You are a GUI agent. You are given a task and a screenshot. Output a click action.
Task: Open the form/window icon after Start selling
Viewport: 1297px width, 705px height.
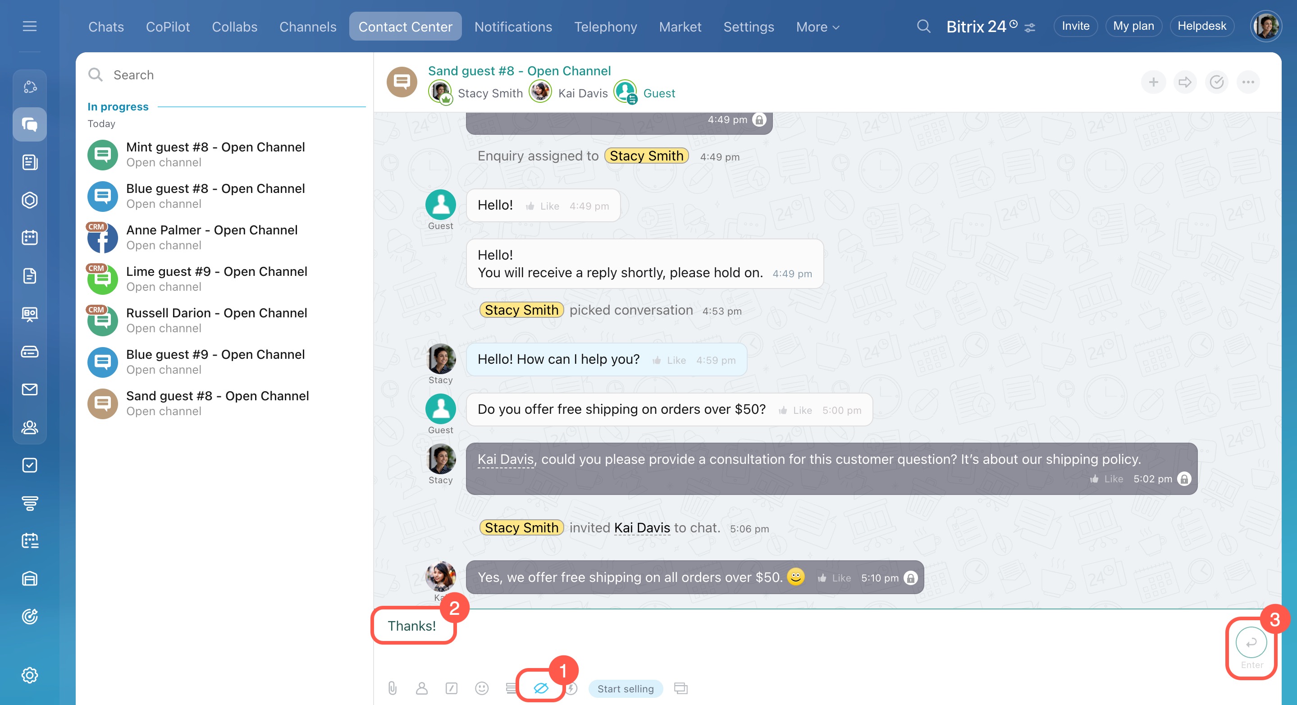pos(681,688)
